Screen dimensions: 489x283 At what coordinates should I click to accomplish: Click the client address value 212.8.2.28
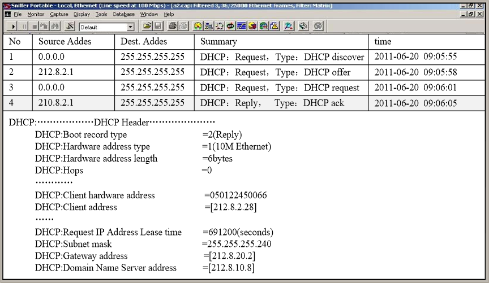tap(230, 207)
